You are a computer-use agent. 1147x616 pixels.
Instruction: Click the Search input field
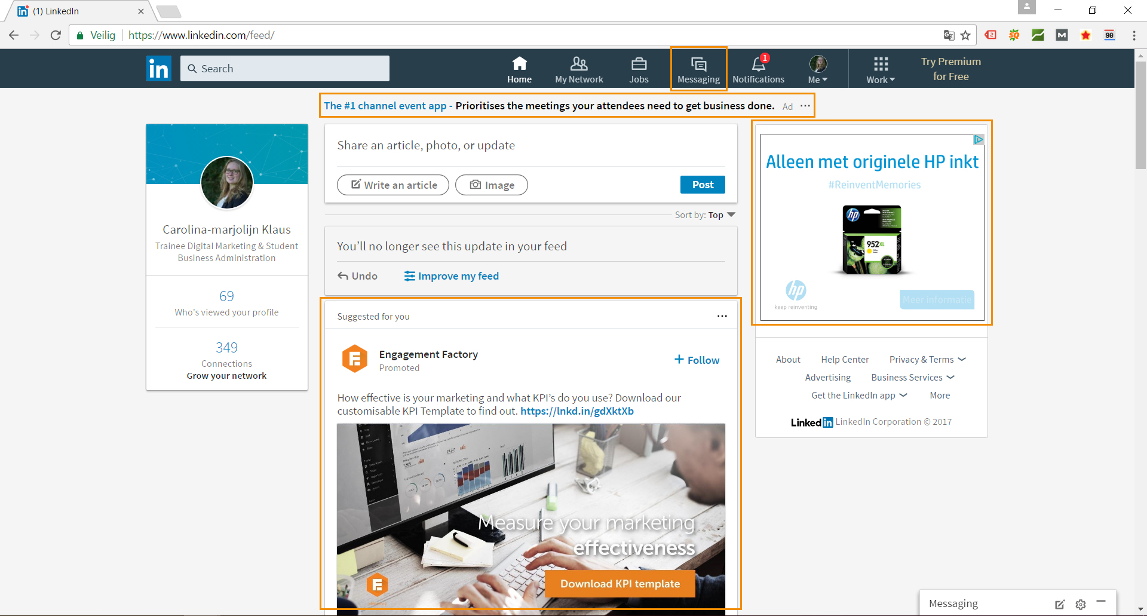[285, 68]
